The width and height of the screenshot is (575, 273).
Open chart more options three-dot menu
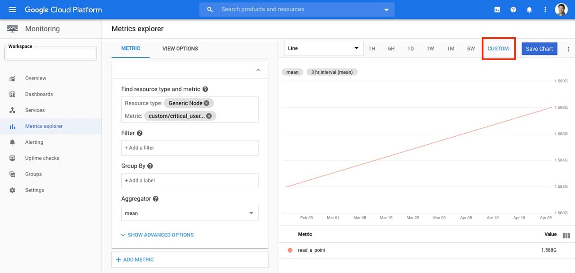[x=568, y=49]
